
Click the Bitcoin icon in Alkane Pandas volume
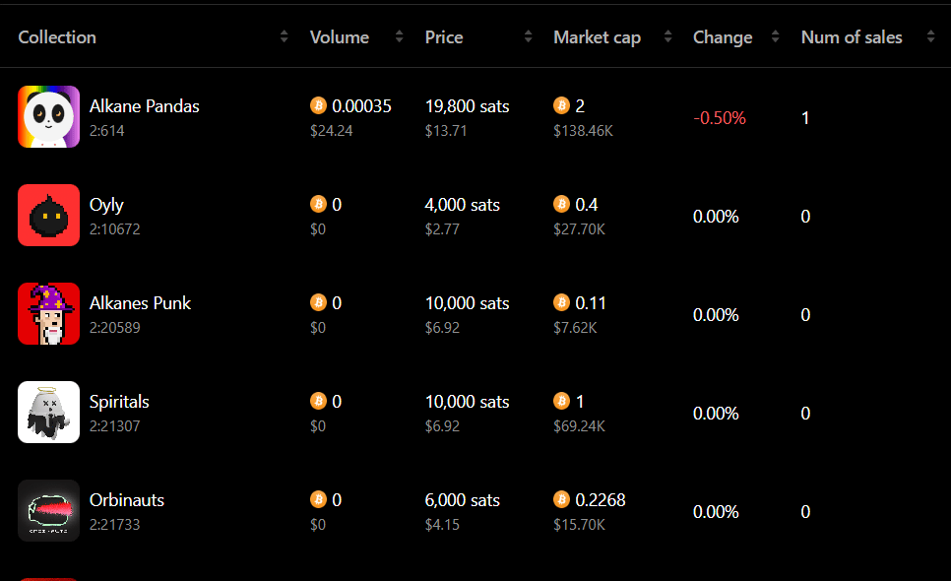(318, 105)
